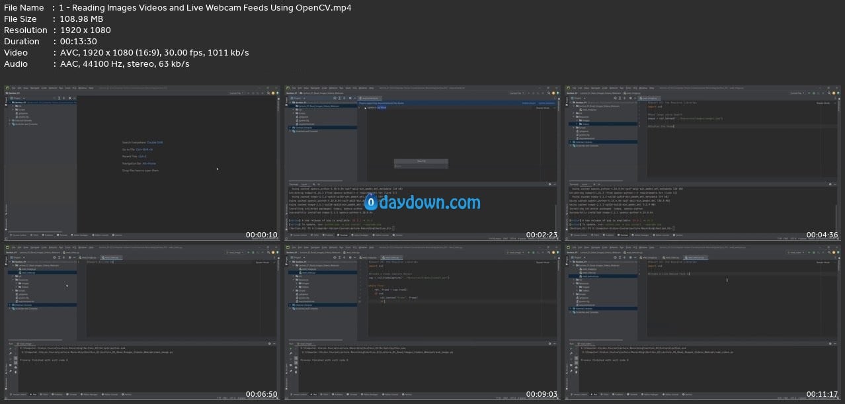Switch to the first editor tab in 00:09:03 frame
The height and width of the screenshot is (404, 845).
pyautogui.click(x=367, y=257)
